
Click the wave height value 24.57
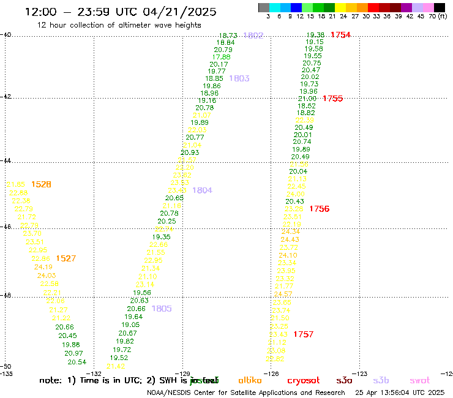click(283, 294)
